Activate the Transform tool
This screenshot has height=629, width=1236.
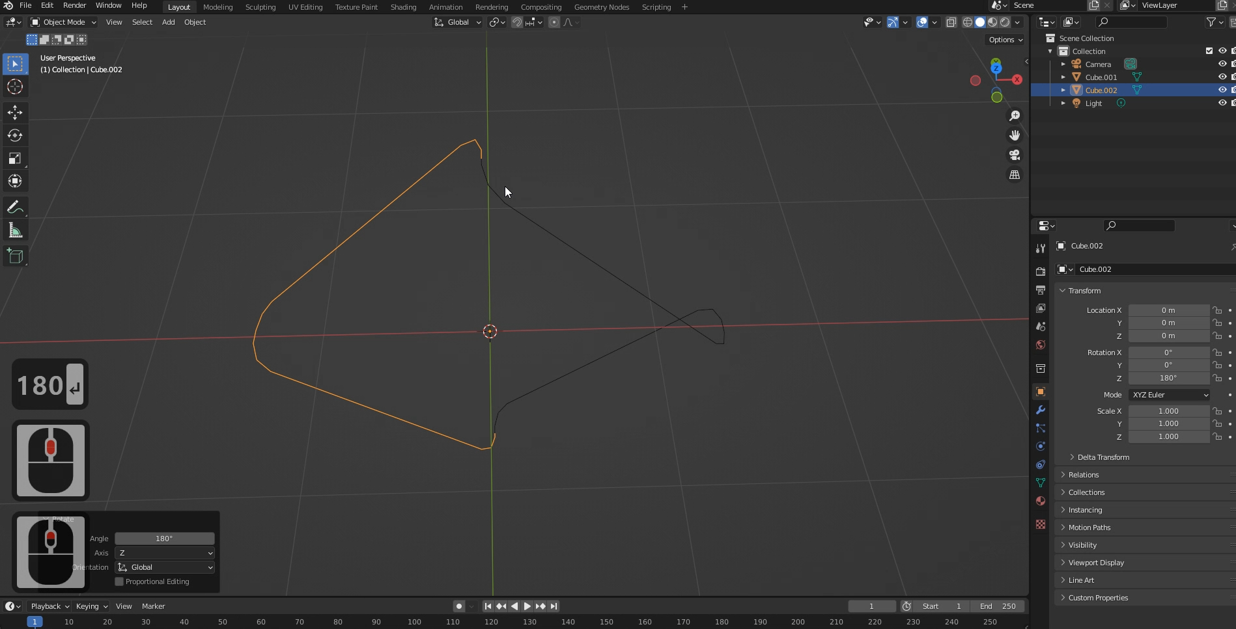15,181
